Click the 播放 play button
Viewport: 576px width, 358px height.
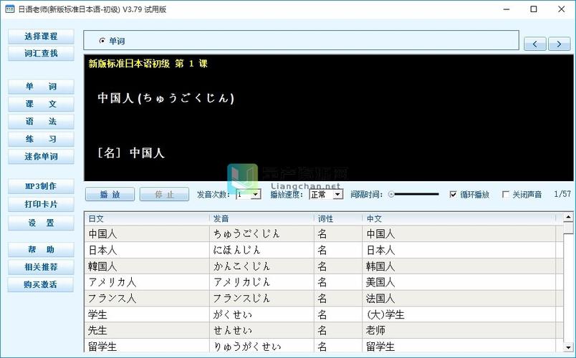click(x=110, y=194)
